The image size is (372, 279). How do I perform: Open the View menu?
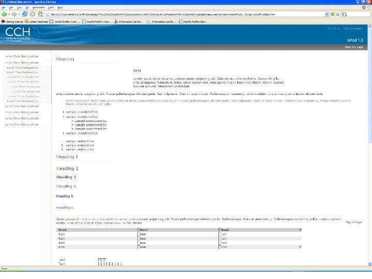[x=20, y=8]
